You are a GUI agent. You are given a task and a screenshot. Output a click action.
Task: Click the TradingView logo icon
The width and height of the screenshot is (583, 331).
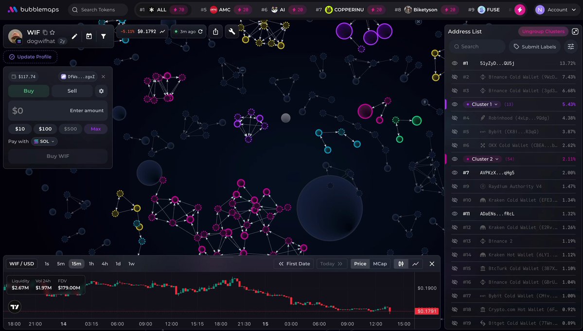(x=15, y=307)
